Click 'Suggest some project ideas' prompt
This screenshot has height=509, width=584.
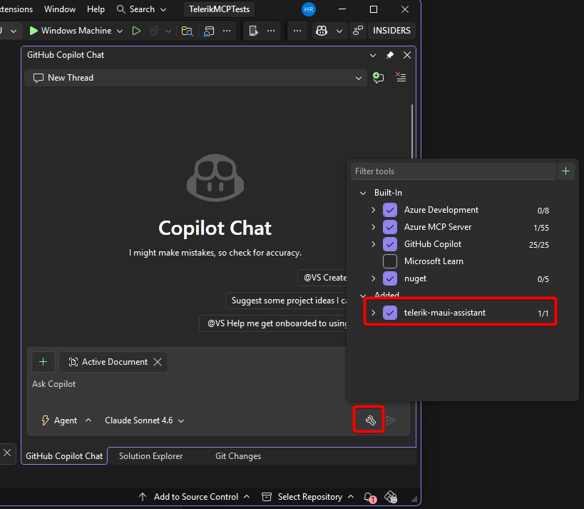coord(286,301)
